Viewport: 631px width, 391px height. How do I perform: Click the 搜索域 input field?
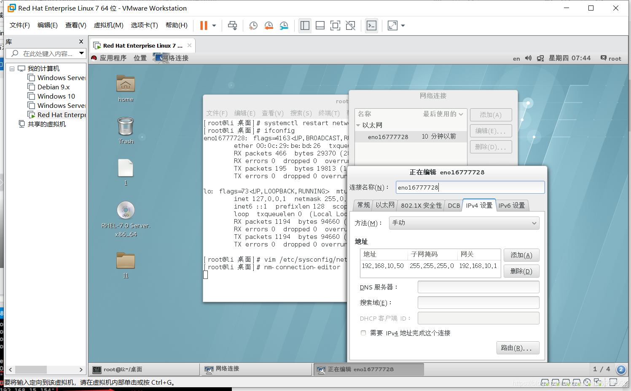click(478, 303)
